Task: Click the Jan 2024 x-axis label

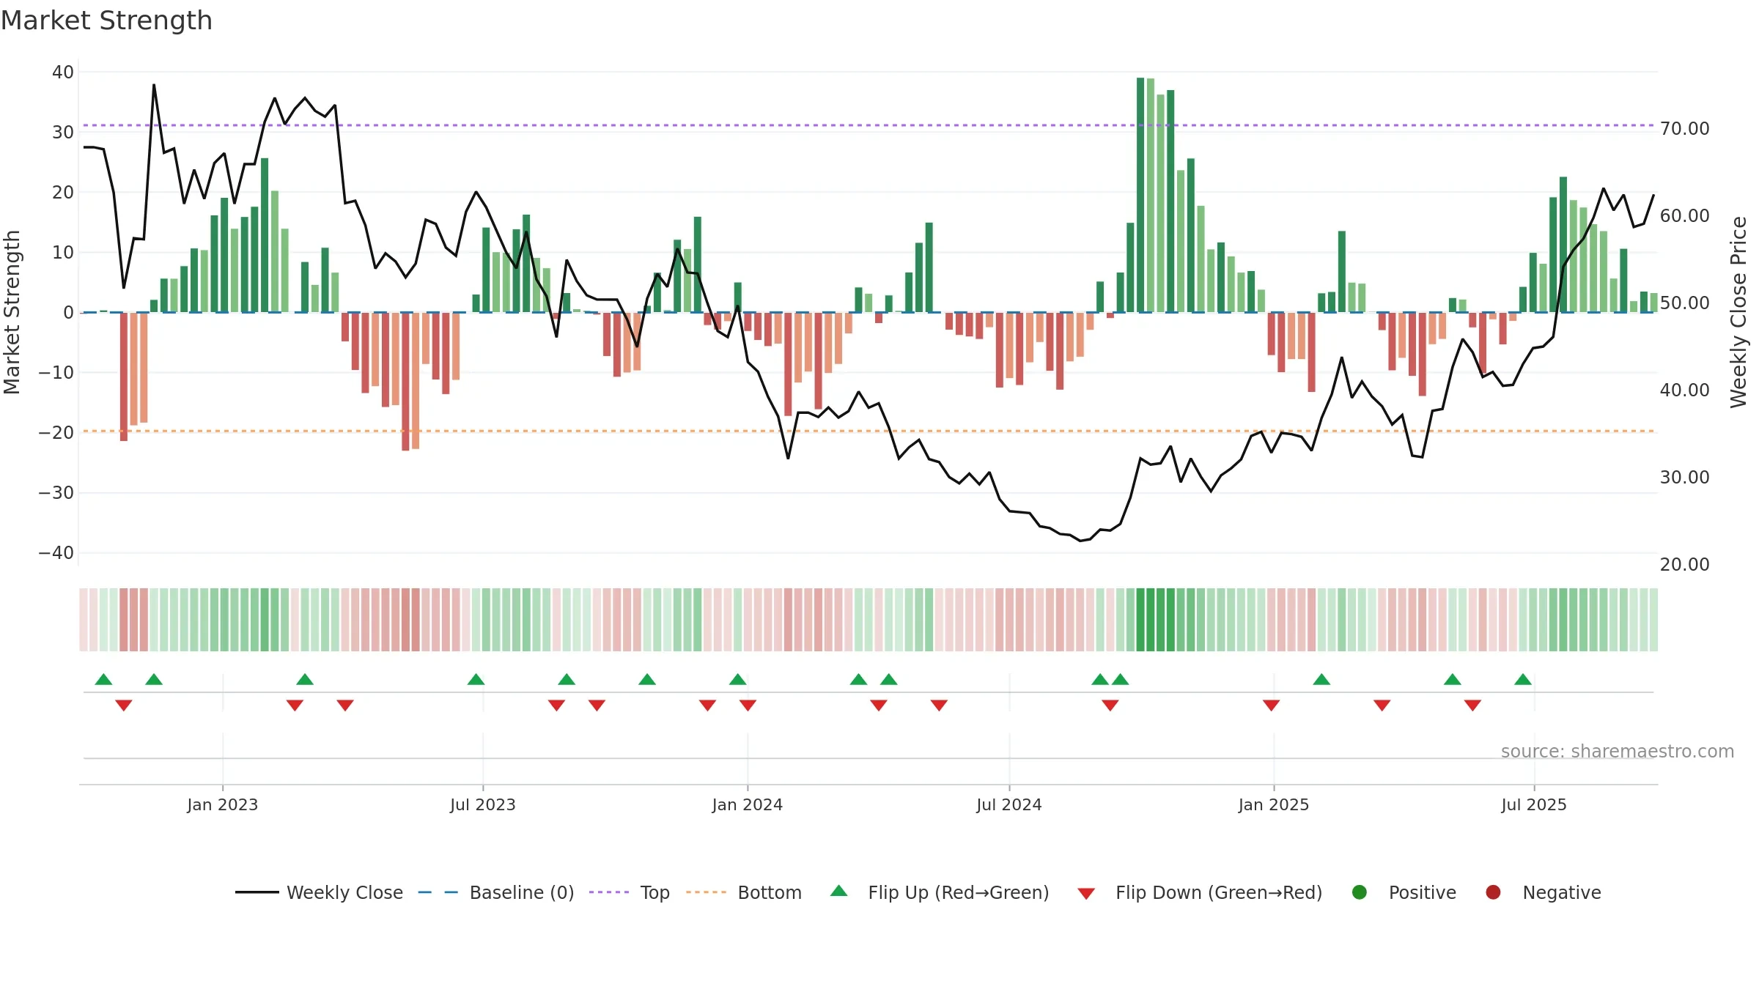Action: pos(748,804)
